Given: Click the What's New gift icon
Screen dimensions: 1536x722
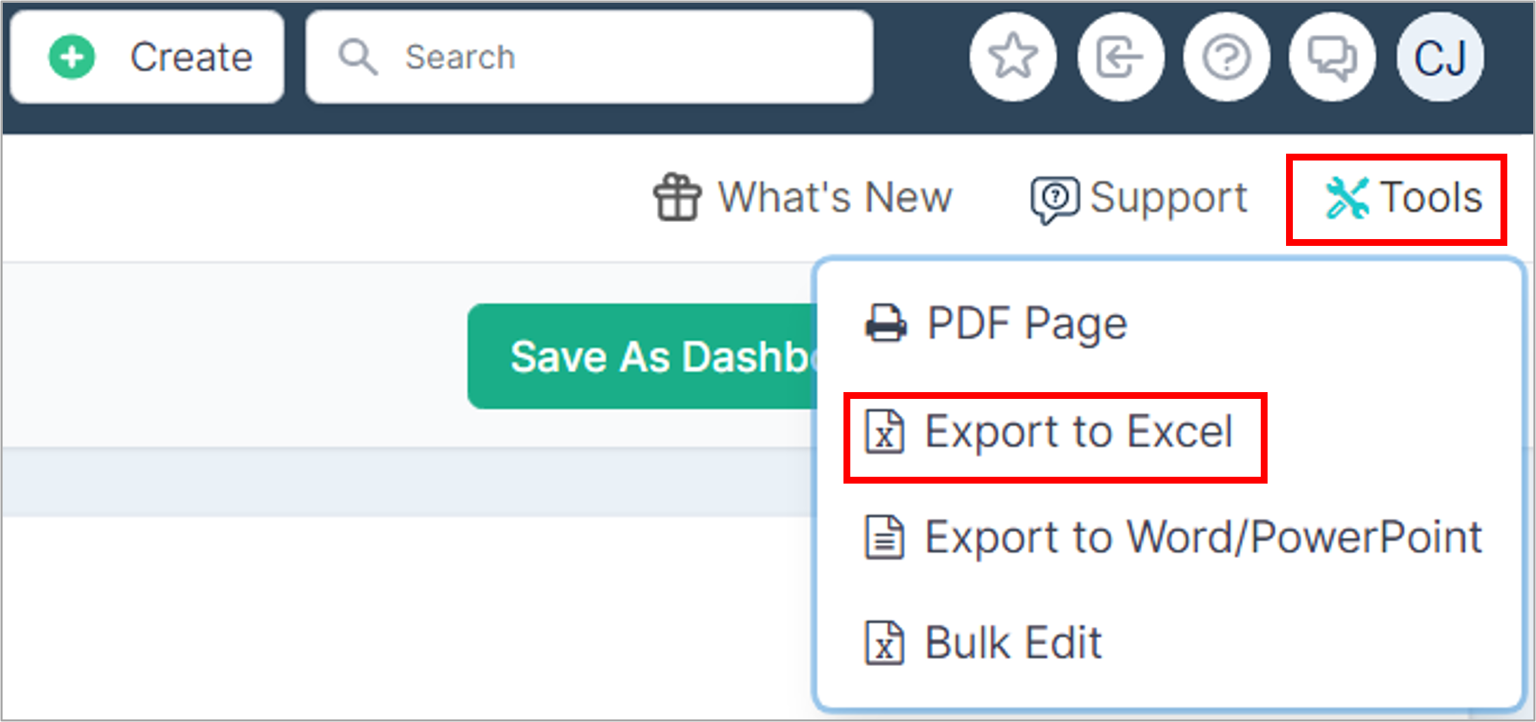Looking at the screenshot, I should coord(677,197).
